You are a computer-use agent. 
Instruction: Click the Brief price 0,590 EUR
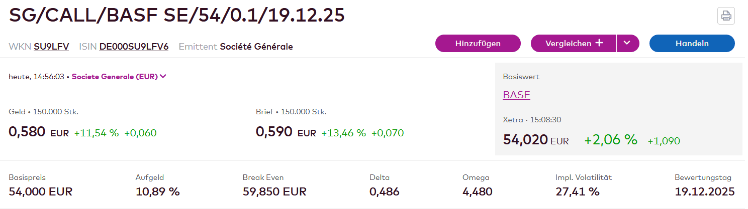point(286,132)
